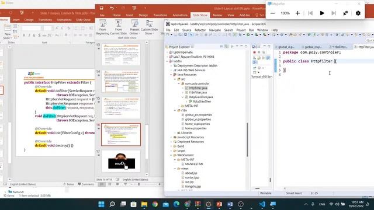The image size is (374, 210).
Task: Select MANIFEST.MF file
Action: pyautogui.click(x=194, y=164)
